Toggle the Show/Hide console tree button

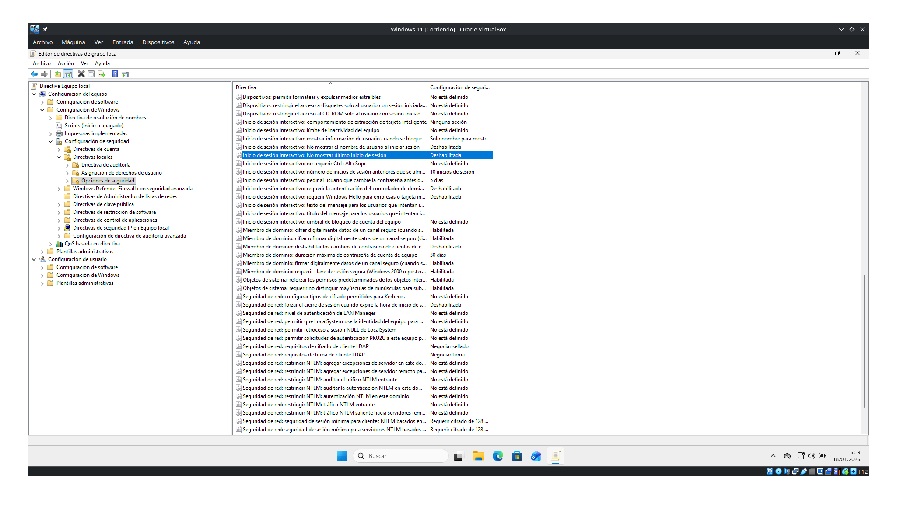point(68,74)
